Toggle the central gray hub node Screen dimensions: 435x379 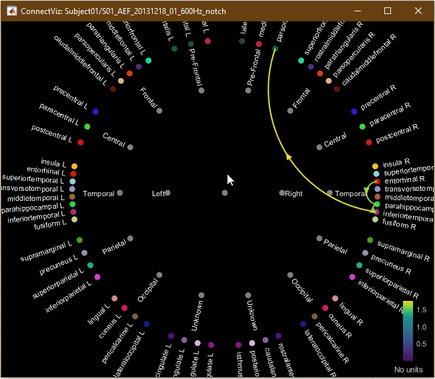pyautogui.click(x=224, y=193)
